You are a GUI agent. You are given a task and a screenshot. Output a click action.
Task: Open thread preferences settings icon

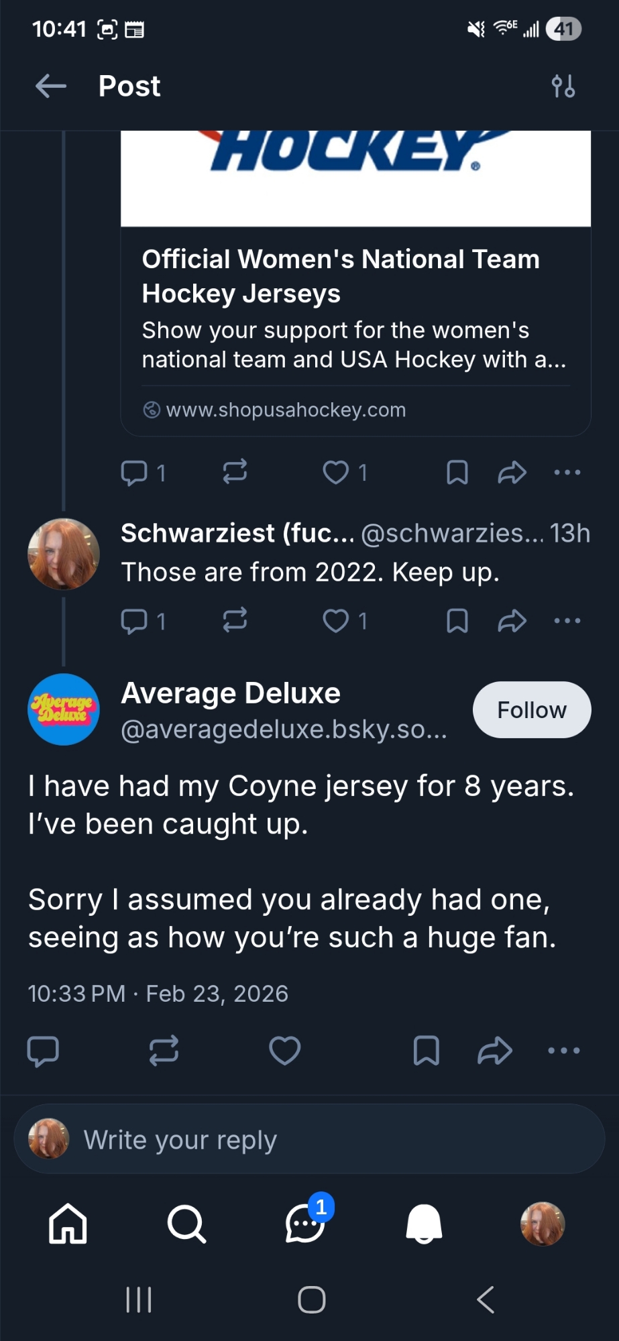563,86
